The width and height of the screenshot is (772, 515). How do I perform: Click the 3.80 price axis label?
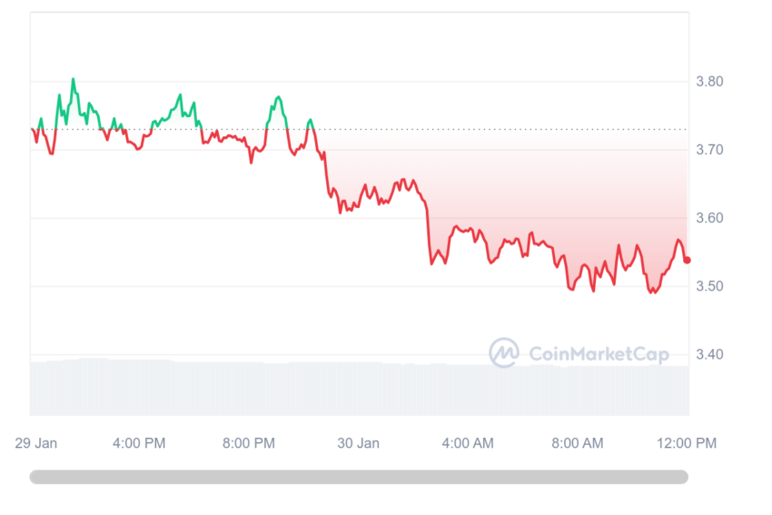click(709, 81)
